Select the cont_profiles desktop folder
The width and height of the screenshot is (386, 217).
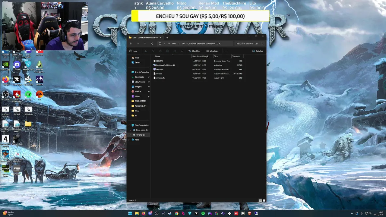coord(28,125)
